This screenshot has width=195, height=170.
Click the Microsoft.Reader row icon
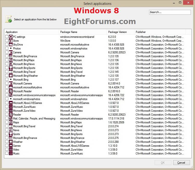click(x=11, y=91)
